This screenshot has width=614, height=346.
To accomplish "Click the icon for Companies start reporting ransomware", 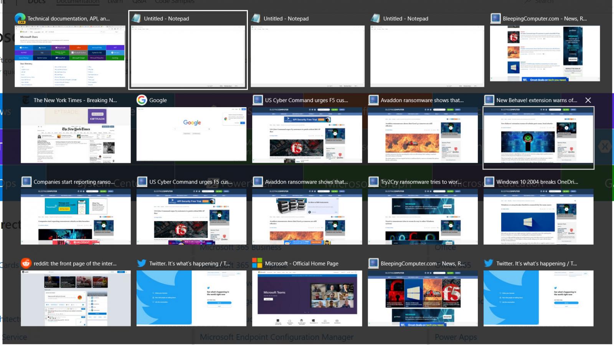I will pos(26,182).
